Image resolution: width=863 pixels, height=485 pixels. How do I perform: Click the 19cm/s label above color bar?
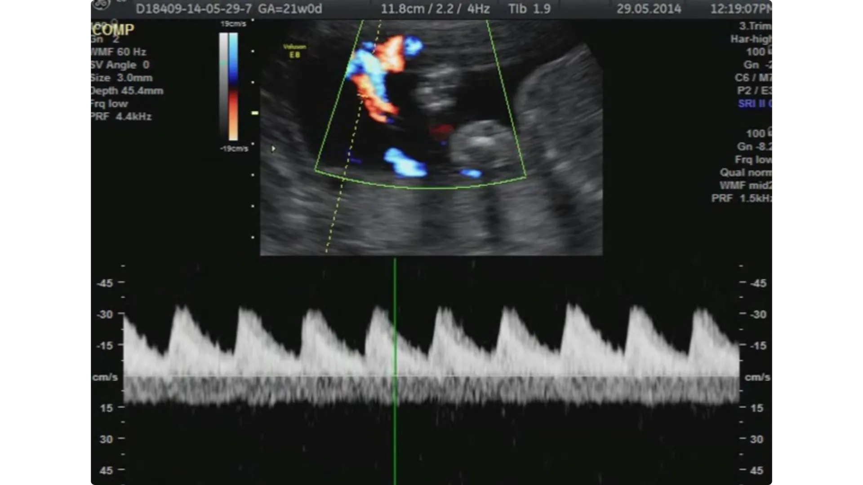click(233, 24)
